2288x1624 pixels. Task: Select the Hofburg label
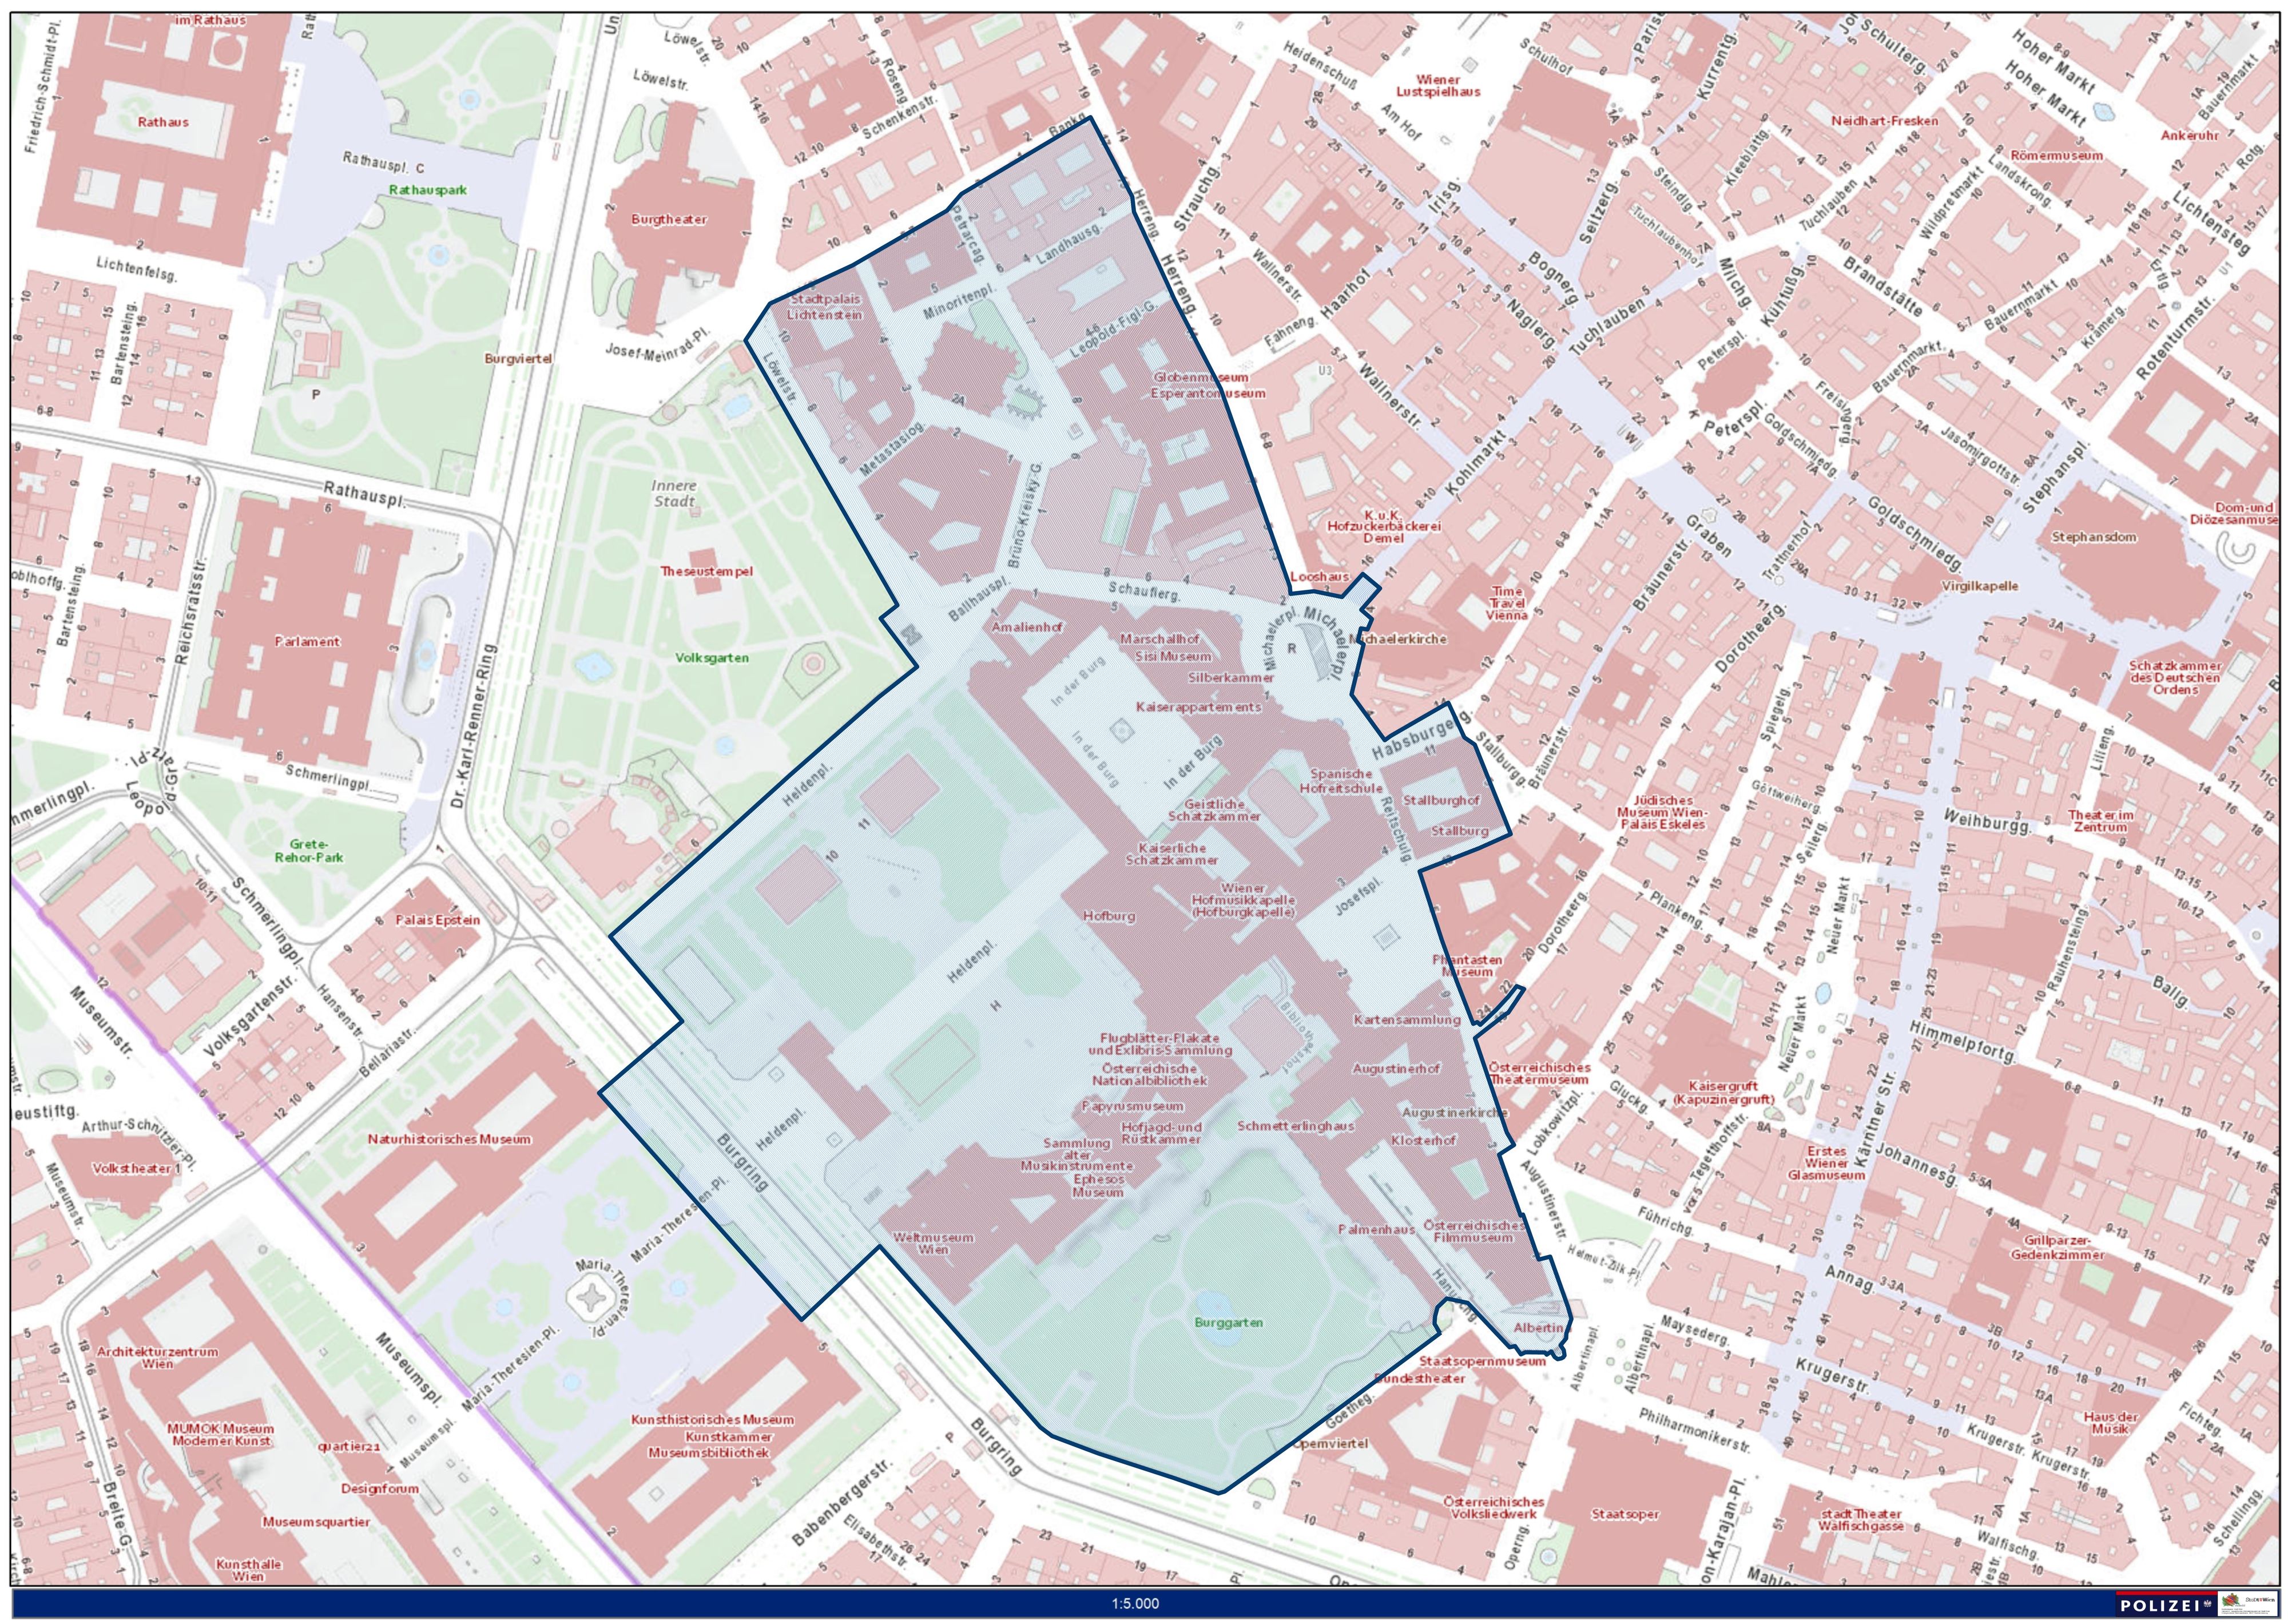point(1109,916)
